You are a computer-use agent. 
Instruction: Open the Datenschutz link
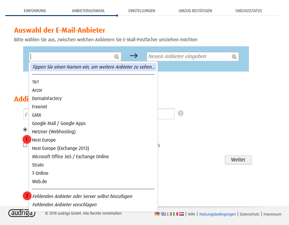point(249,214)
